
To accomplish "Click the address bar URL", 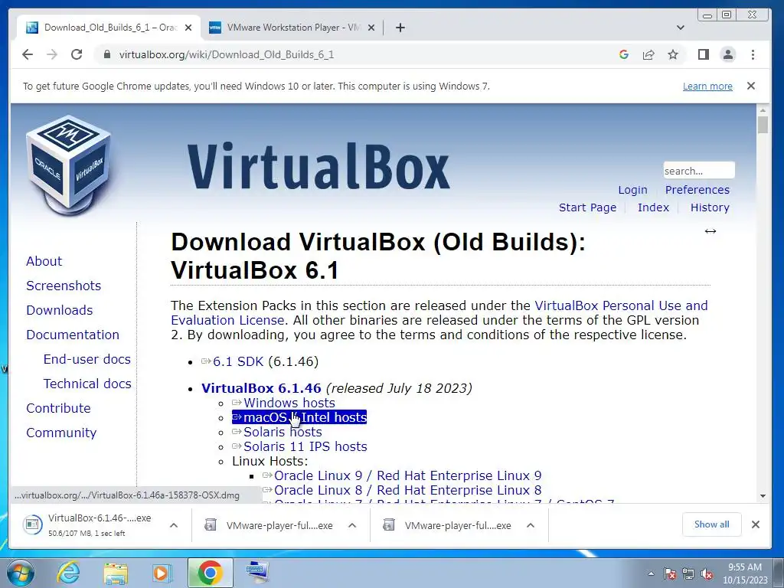I will coord(227,54).
